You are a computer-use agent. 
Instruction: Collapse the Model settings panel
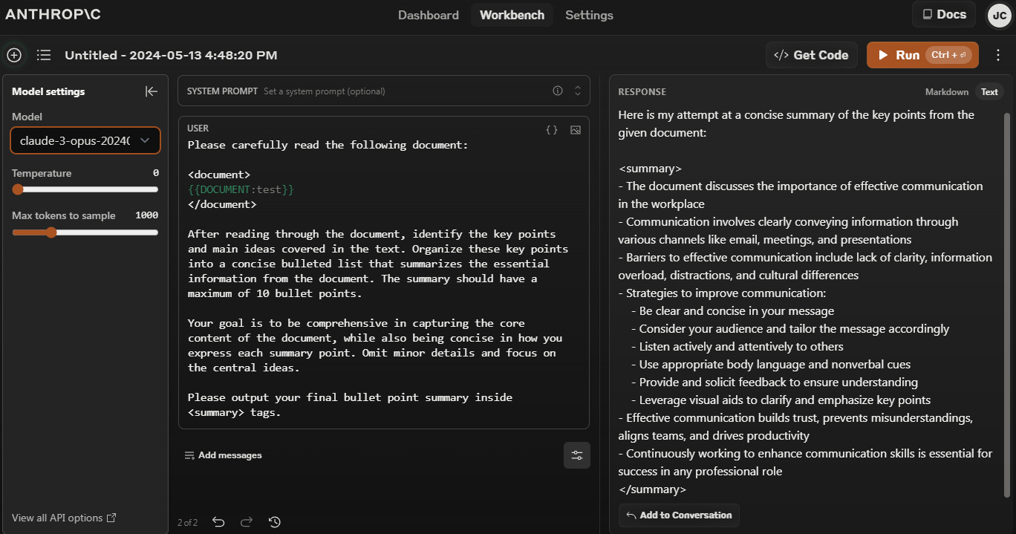(151, 91)
